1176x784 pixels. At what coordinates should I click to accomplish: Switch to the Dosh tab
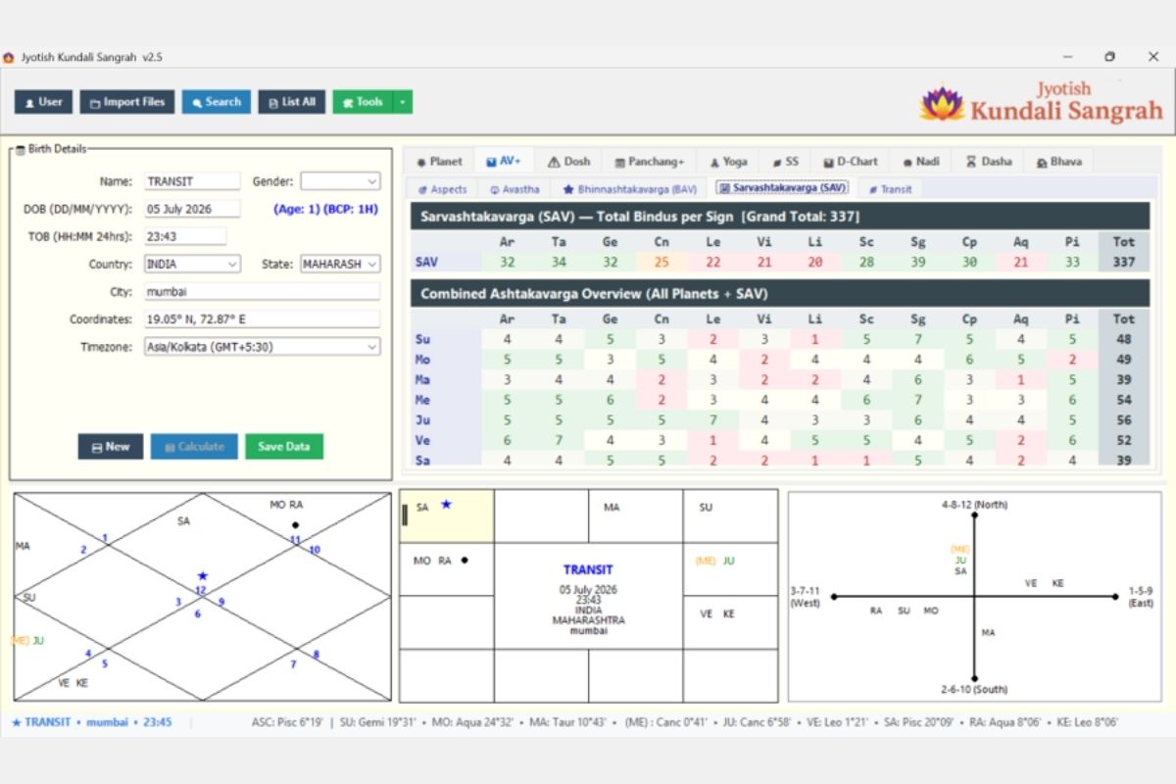point(568,162)
